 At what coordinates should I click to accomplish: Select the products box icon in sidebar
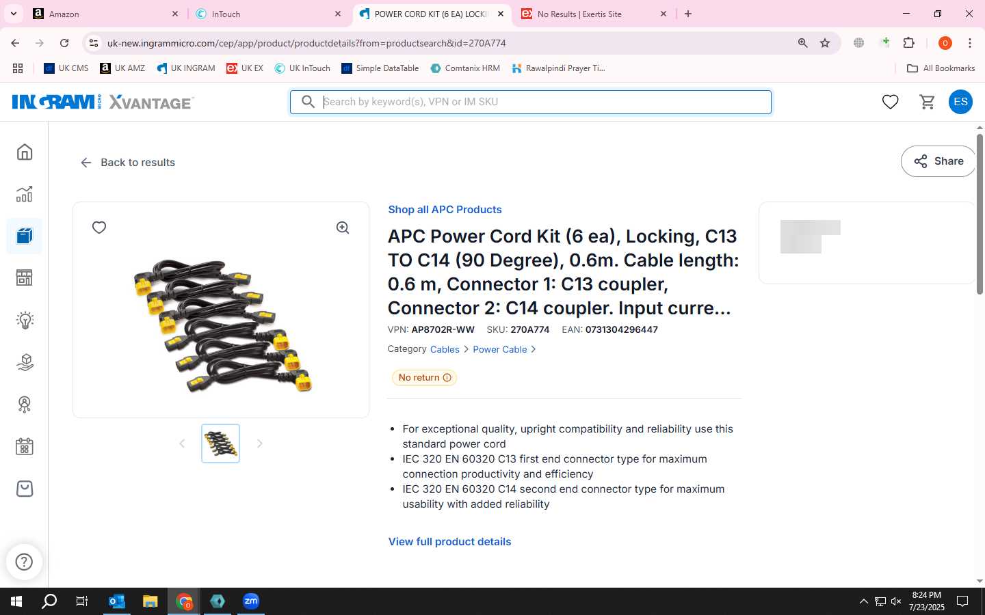25,236
